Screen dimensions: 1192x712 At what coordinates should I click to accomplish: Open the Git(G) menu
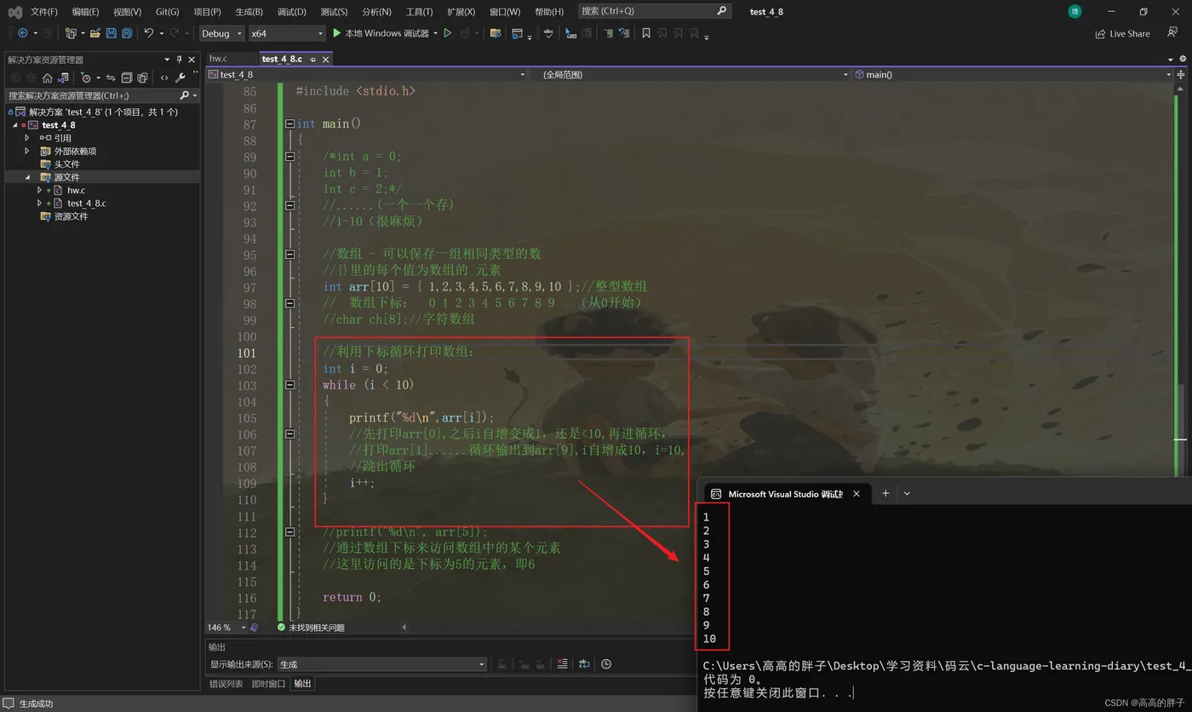168,12
